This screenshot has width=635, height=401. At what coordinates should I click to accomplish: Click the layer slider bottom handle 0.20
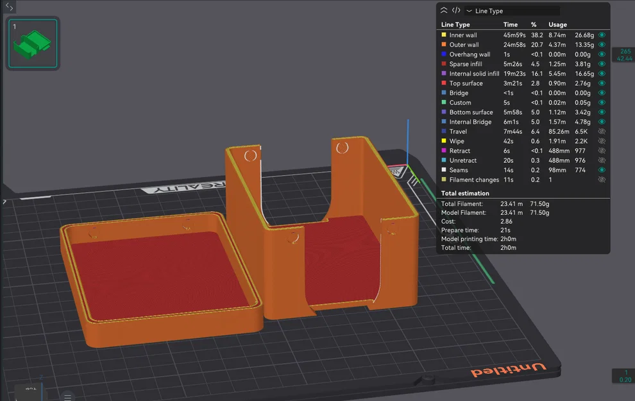pos(624,376)
